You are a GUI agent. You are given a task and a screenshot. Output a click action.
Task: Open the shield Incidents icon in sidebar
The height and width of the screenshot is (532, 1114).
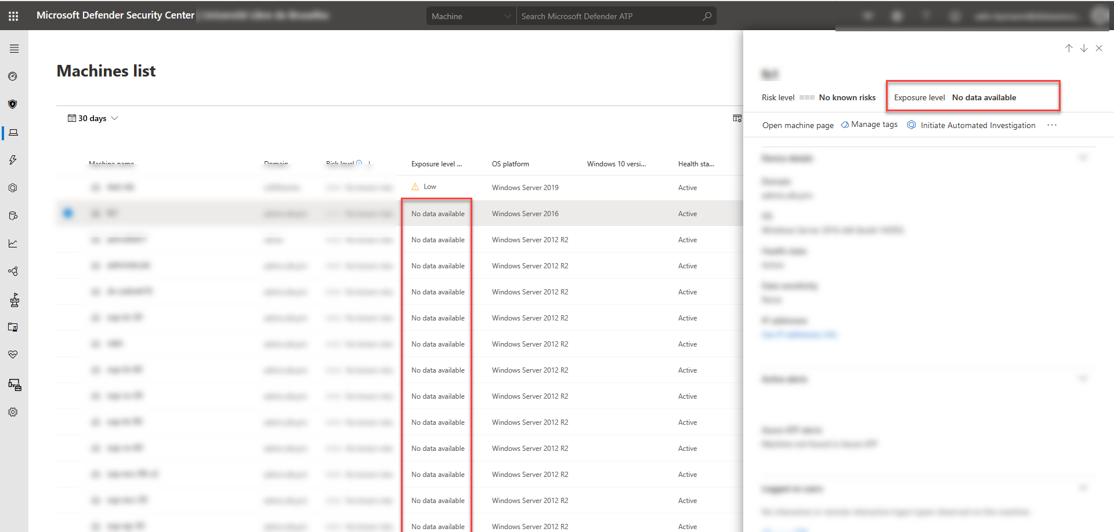point(13,104)
